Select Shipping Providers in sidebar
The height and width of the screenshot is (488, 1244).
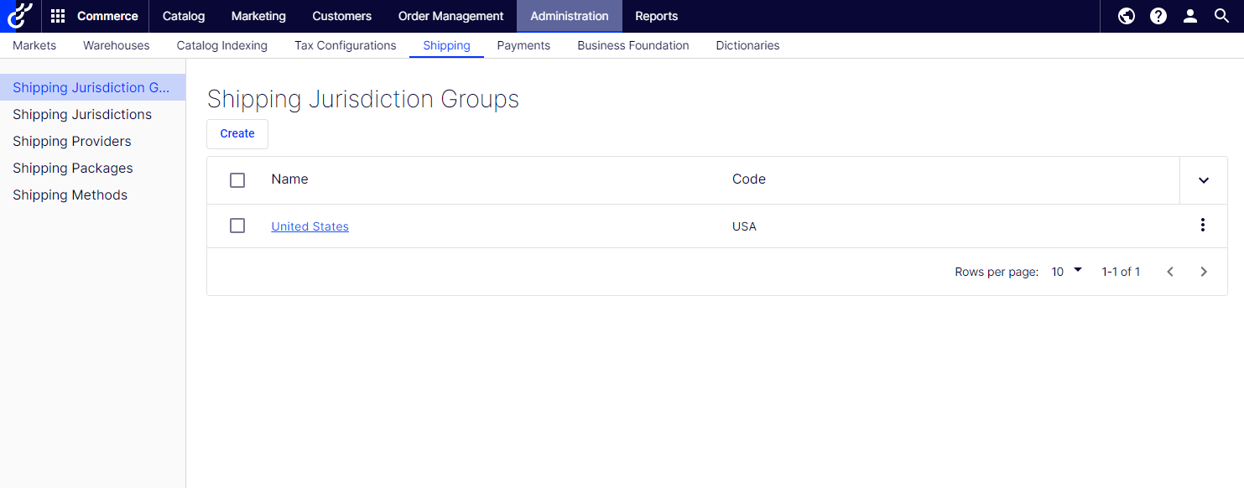pos(72,141)
